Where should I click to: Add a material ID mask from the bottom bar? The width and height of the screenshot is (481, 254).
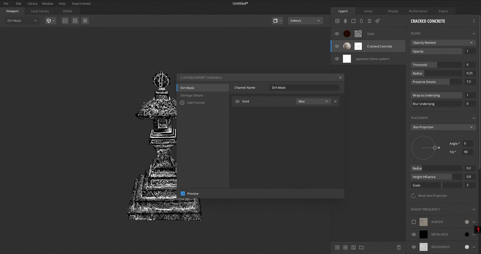click(x=345, y=248)
